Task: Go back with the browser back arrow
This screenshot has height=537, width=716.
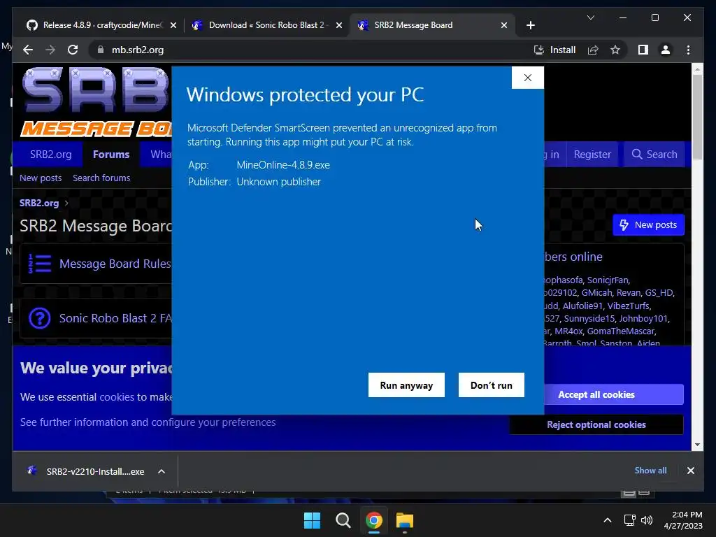Action: (x=28, y=50)
